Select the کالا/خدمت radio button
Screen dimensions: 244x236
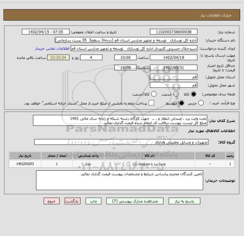click(154, 94)
